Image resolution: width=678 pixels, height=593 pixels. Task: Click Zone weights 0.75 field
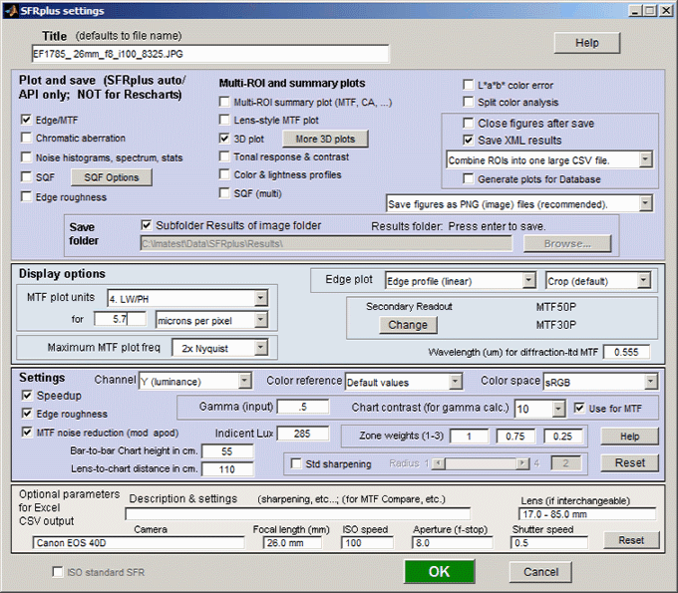[x=515, y=437]
